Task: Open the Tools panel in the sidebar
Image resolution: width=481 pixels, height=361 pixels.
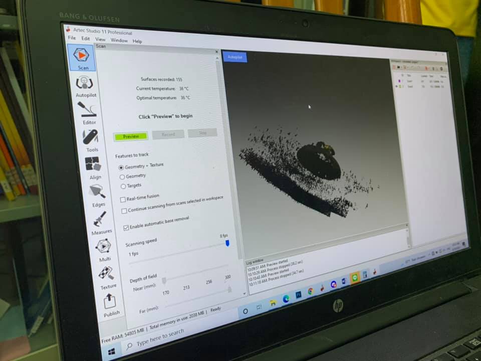Action: point(91,140)
